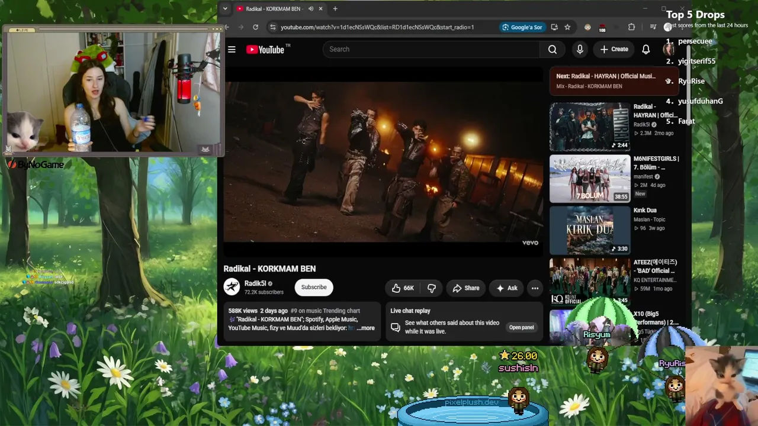
Task: Select the Radikal - KORKMAM BEN tab
Action: coord(278,9)
